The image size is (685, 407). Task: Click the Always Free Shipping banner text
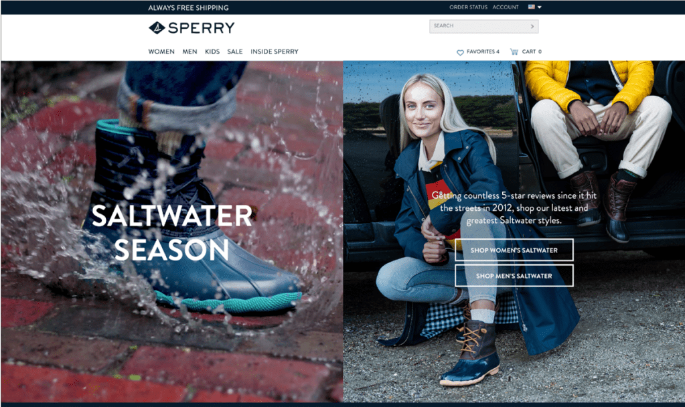[x=188, y=8]
